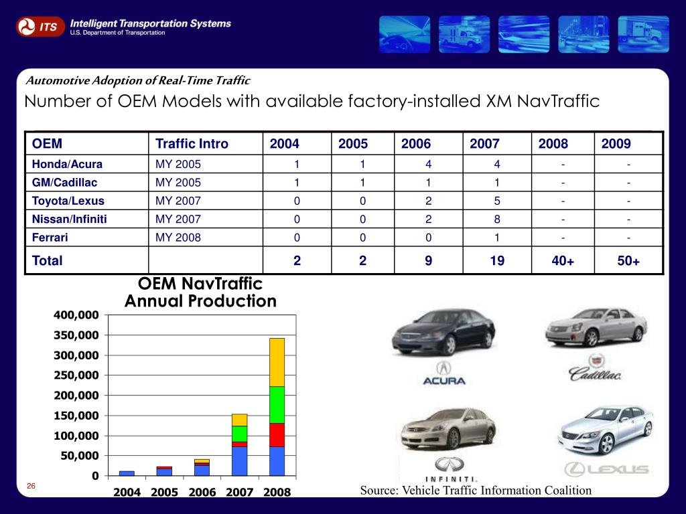Click the dark Acura sedan photo

(443, 332)
